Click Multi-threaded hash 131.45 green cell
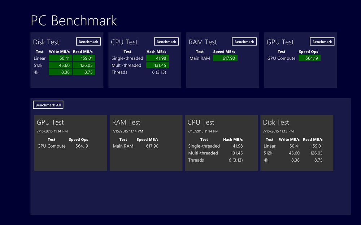 157,65
